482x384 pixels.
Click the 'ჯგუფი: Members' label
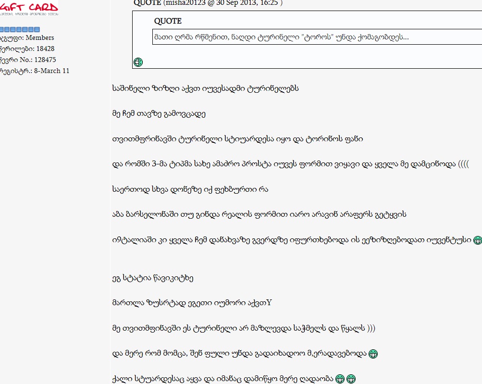(x=27, y=38)
